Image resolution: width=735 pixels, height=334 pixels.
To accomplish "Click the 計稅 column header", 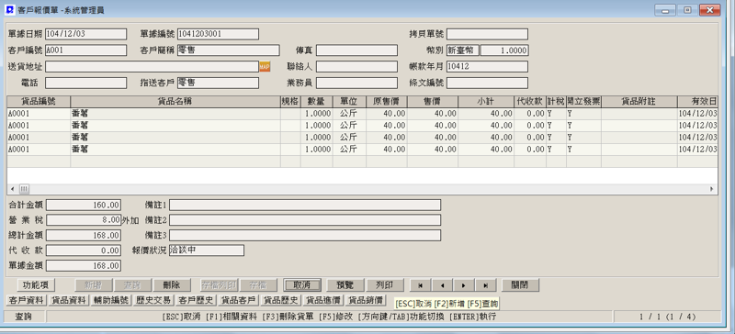I will [x=556, y=101].
